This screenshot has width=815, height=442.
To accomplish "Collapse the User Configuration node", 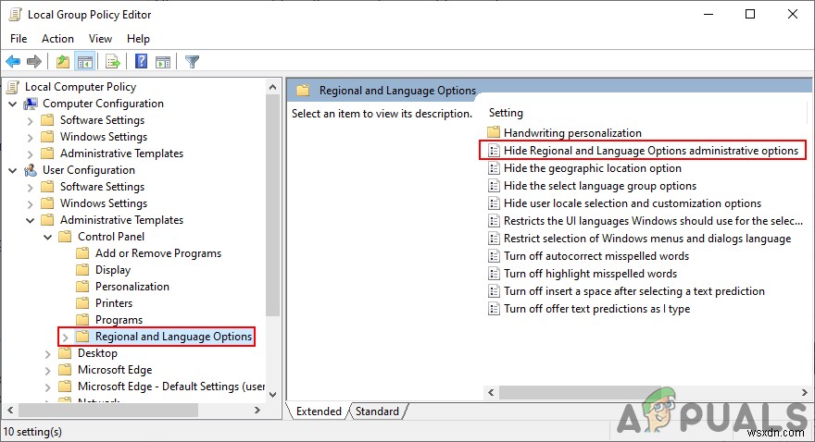I will [x=13, y=171].
